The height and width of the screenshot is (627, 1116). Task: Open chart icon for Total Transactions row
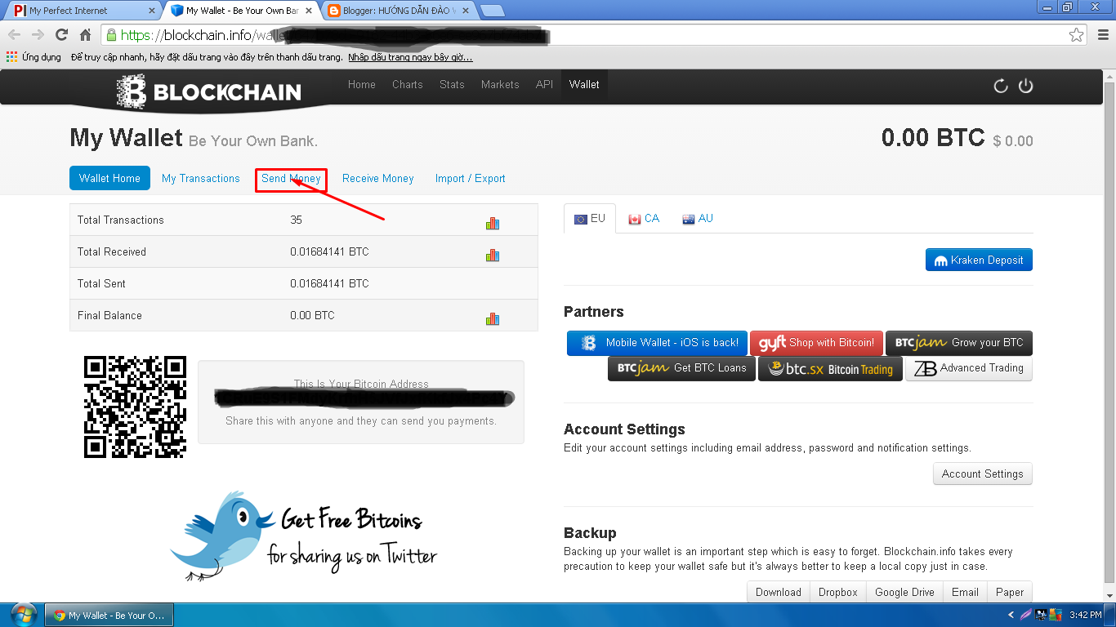point(493,223)
